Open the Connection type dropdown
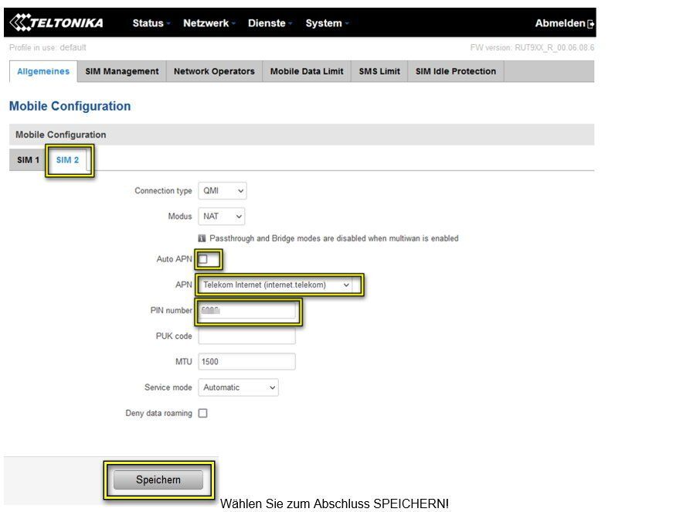 pos(223,191)
